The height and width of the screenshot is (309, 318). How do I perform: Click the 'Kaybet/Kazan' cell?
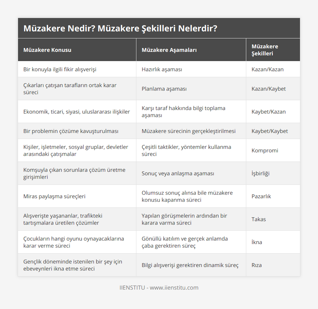point(268,112)
